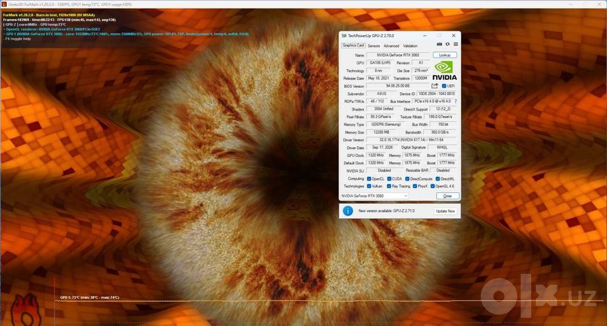Image resolution: width=607 pixels, height=326 pixels.
Task: Click the Bus Interface question mark icon
Action: (456, 101)
